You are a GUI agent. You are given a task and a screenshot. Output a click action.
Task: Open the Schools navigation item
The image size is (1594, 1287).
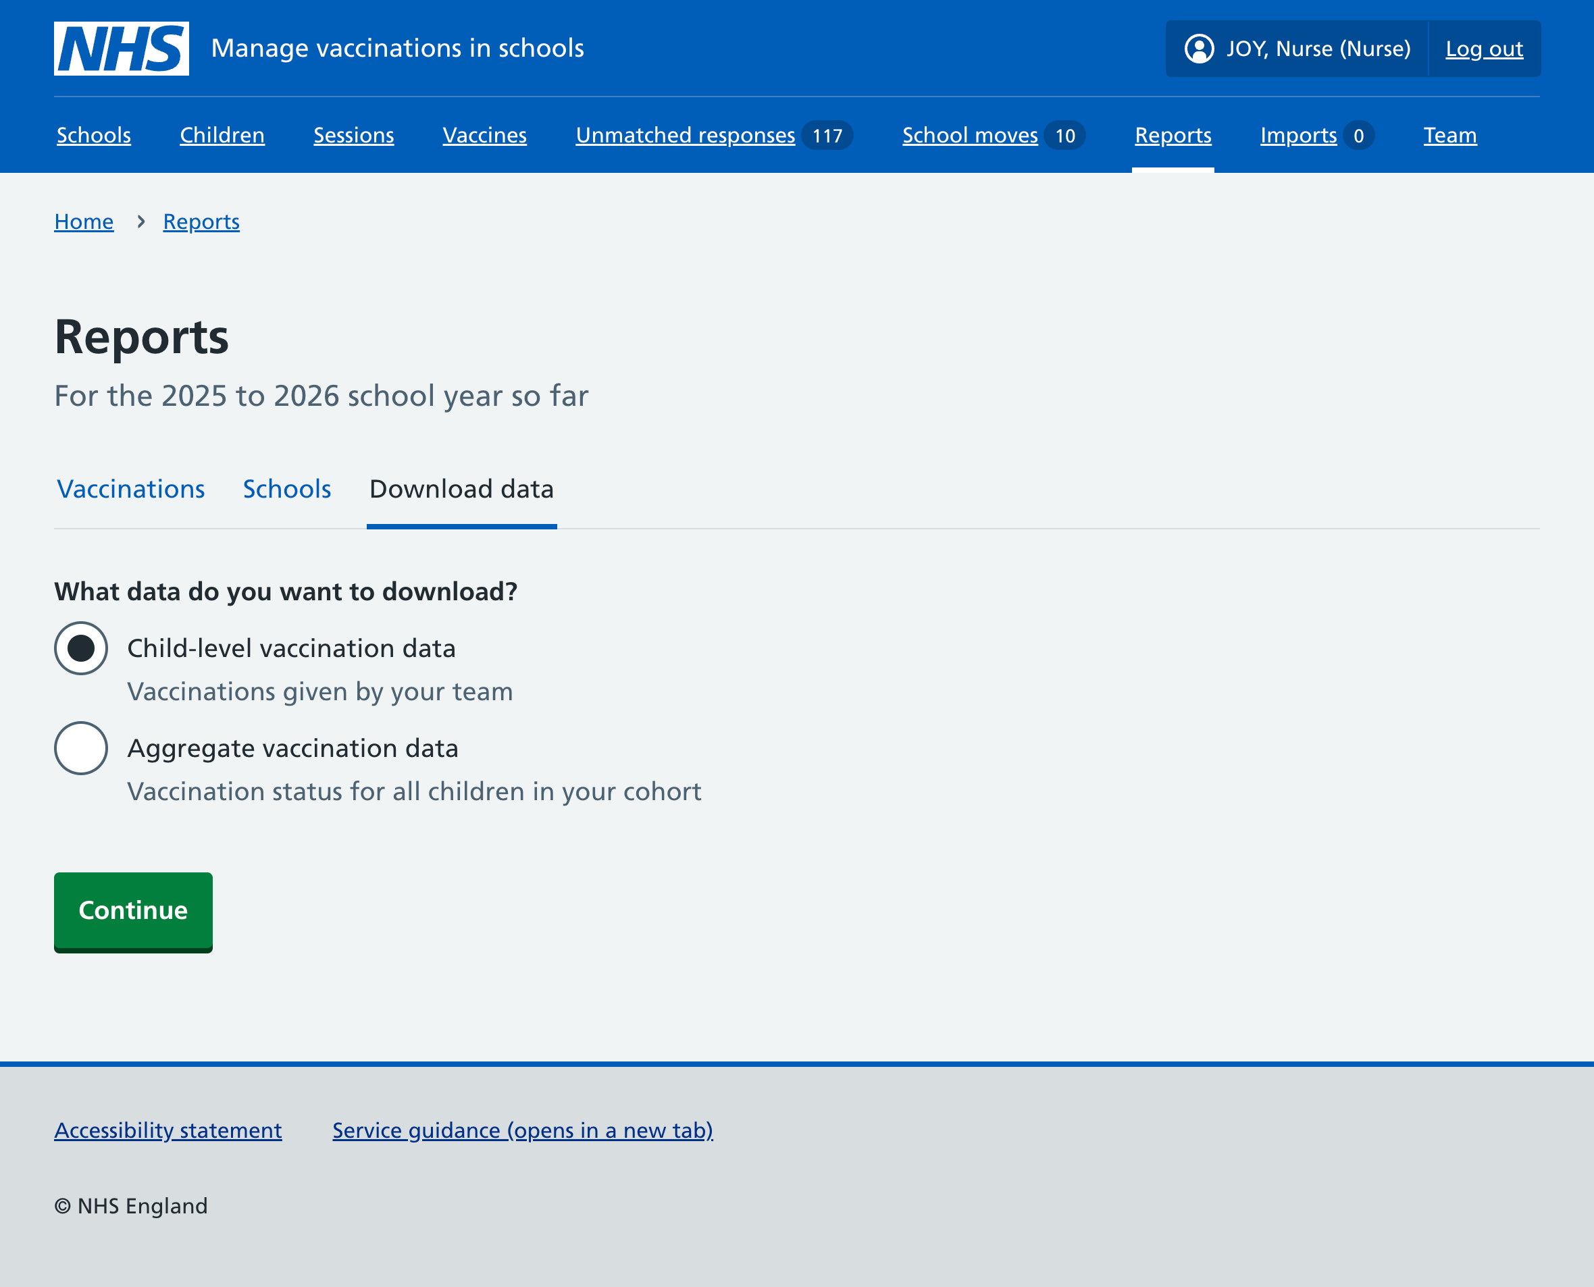coord(93,135)
